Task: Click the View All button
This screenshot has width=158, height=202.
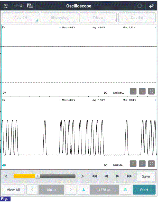Action: pos(13,190)
